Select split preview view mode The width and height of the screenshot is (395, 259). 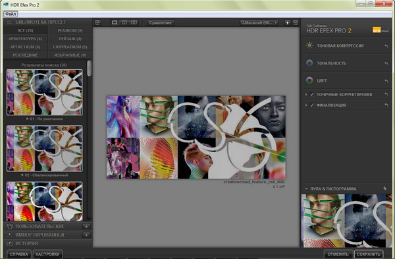click(x=124, y=22)
